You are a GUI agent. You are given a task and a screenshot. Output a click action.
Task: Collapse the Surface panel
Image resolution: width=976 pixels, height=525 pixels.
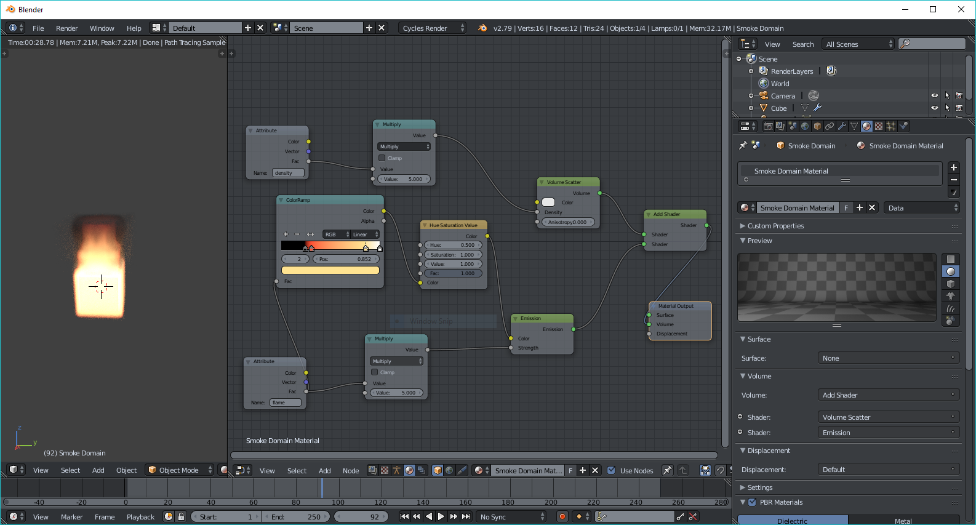[758, 339]
